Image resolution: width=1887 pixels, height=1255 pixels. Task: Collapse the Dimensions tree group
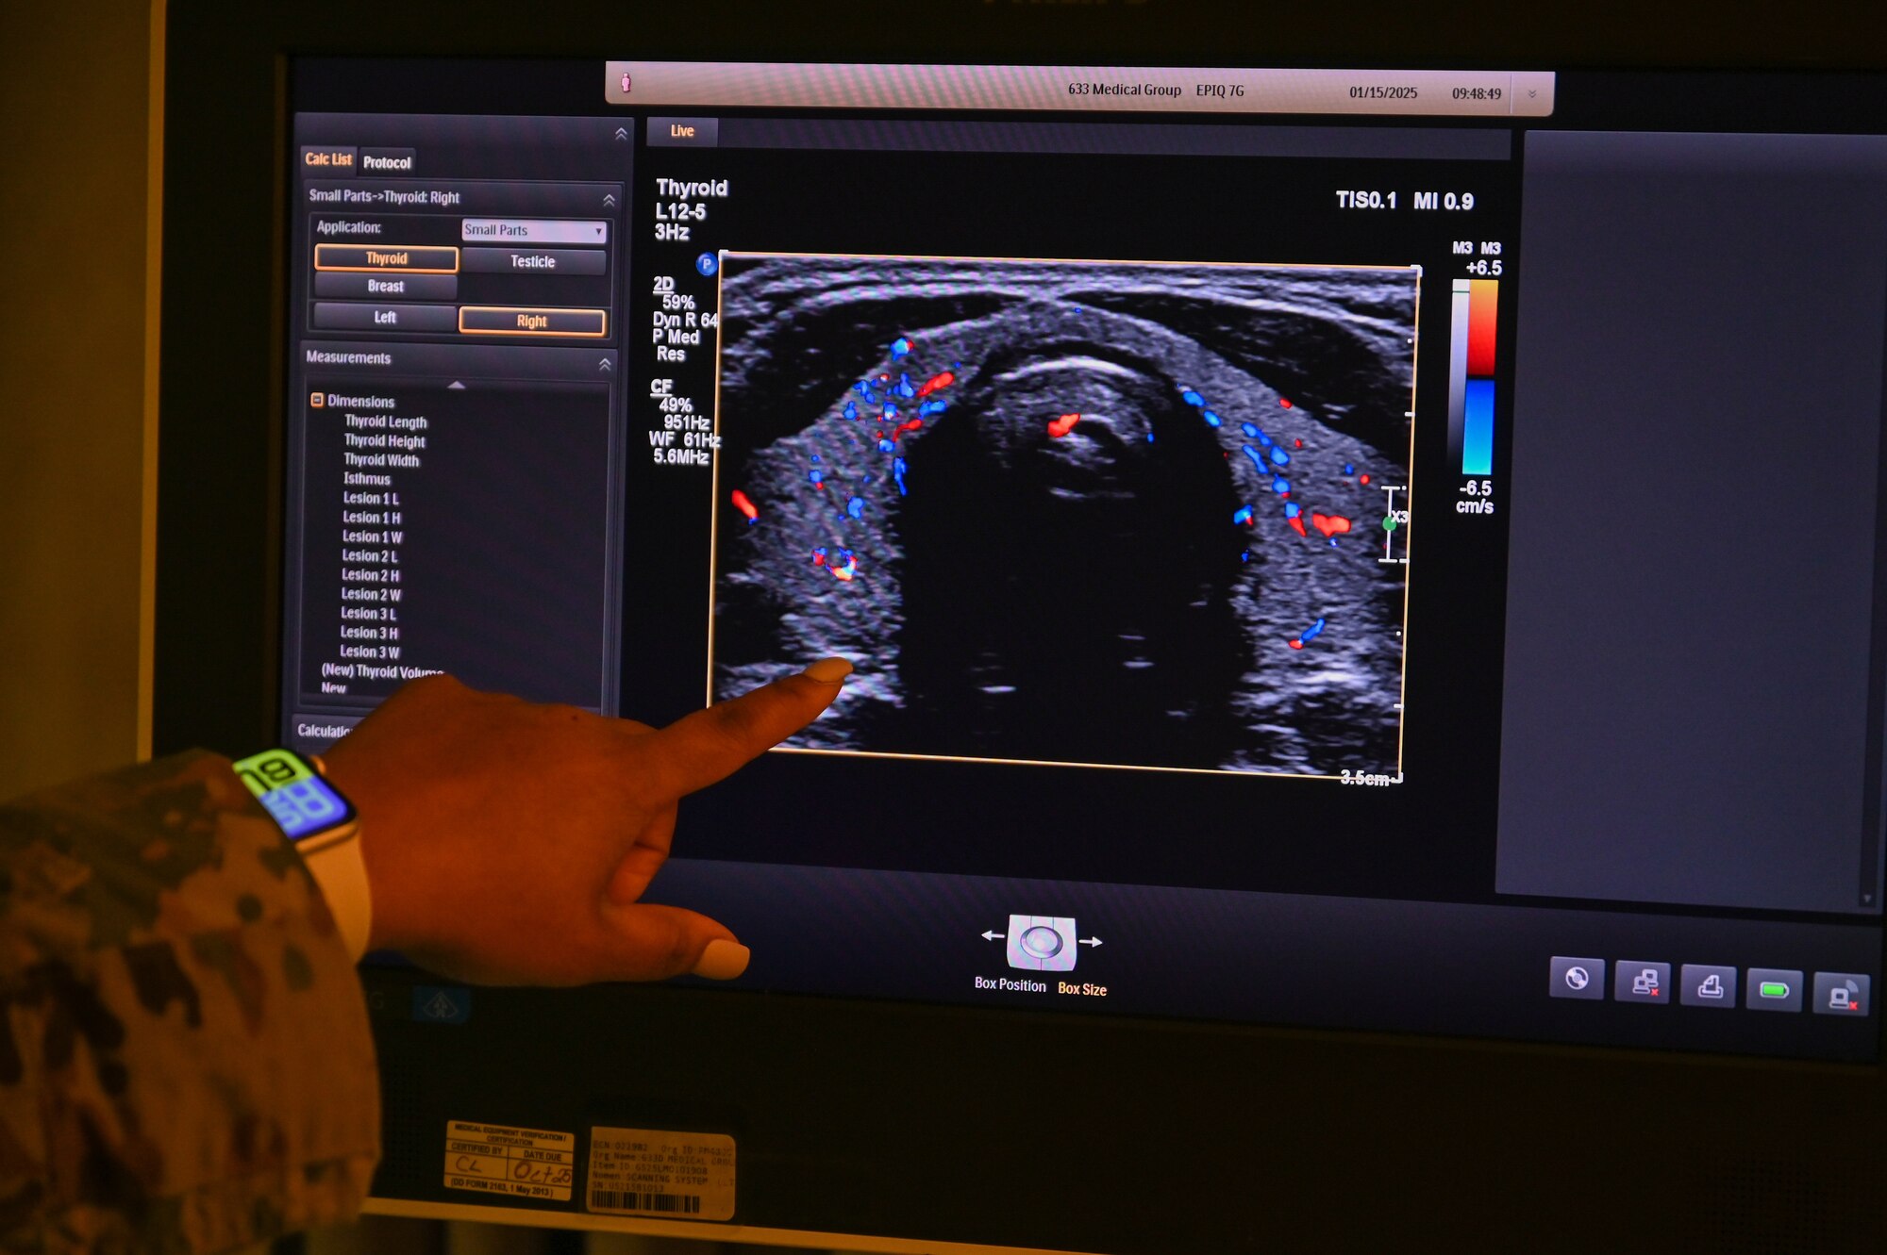tap(317, 400)
